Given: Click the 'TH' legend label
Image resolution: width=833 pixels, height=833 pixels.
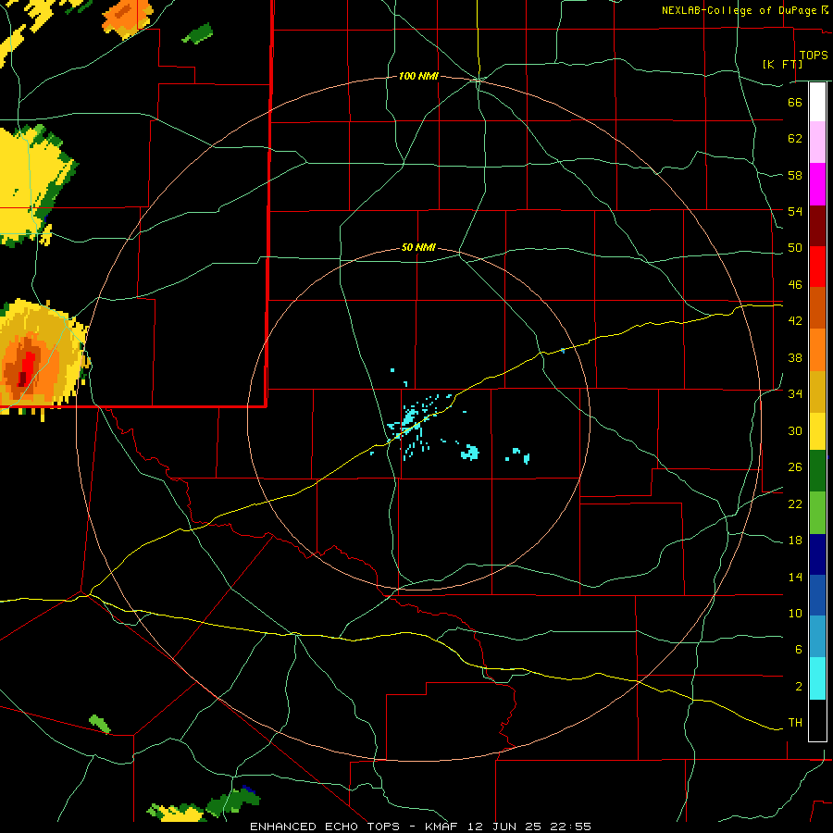Looking at the screenshot, I should click(795, 723).
